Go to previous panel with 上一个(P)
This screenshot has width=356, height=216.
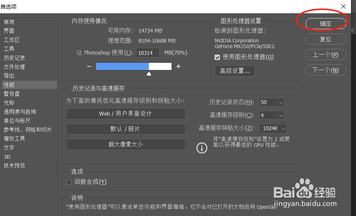[x=326, y=55]
